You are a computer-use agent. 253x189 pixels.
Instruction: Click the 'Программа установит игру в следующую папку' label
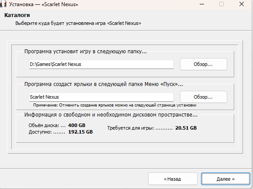pos(86,52)
